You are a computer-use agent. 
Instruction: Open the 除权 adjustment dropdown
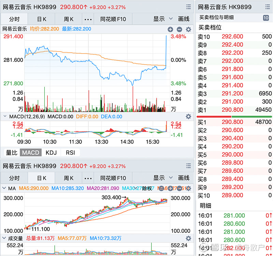pyautogui.click(x=147, y=188)
